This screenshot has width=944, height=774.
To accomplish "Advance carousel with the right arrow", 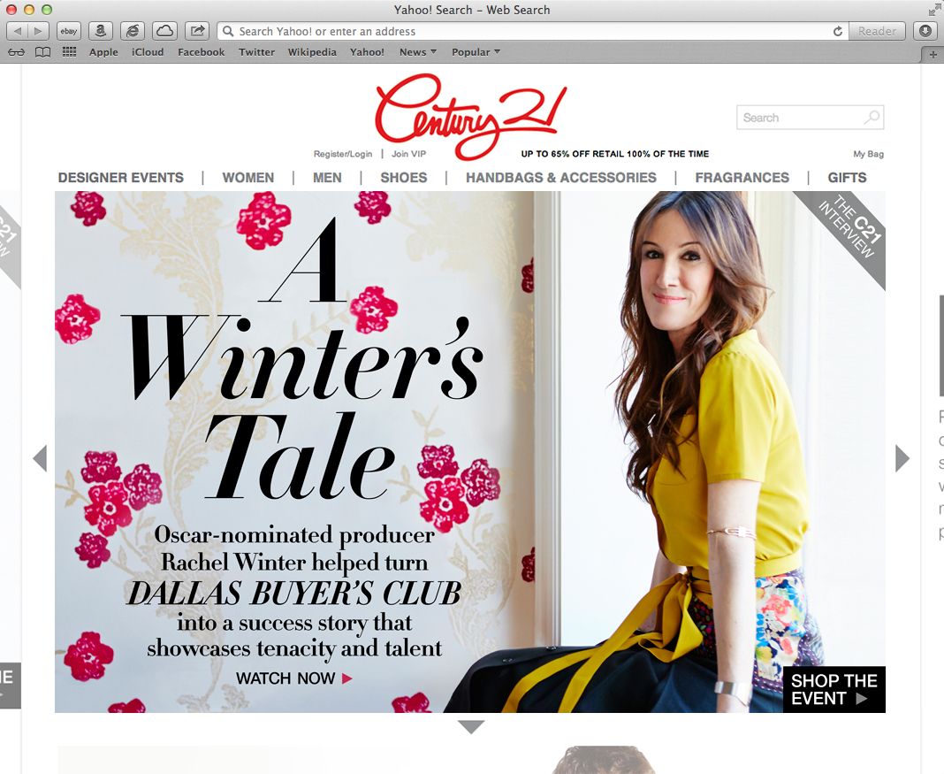I will click(902, 458).
